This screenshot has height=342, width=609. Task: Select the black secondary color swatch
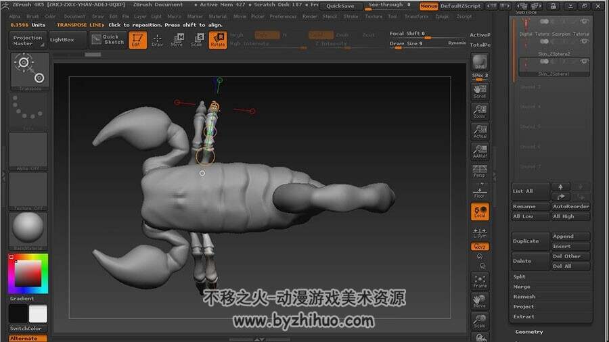(18, 314)
